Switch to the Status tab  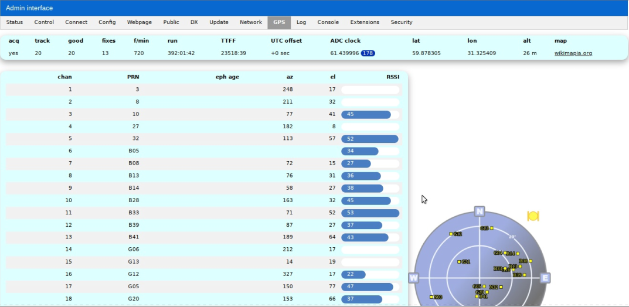pyautogui.click(x=15, y=22)
